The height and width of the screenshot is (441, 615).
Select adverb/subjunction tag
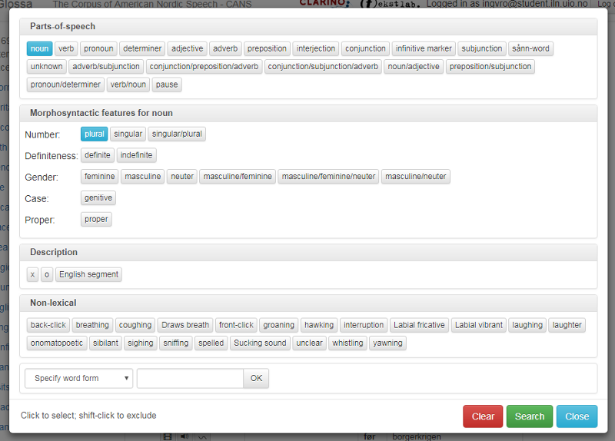pyautogui.click(x=106, y=67)
